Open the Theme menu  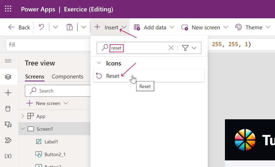pyautogui.click(x=252, y=27)
